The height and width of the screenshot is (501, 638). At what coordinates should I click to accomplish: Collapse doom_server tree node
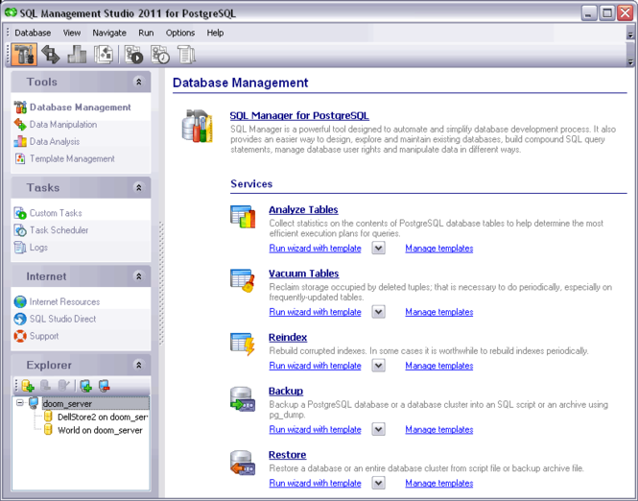pyautogui.click(x=19, y=403)
